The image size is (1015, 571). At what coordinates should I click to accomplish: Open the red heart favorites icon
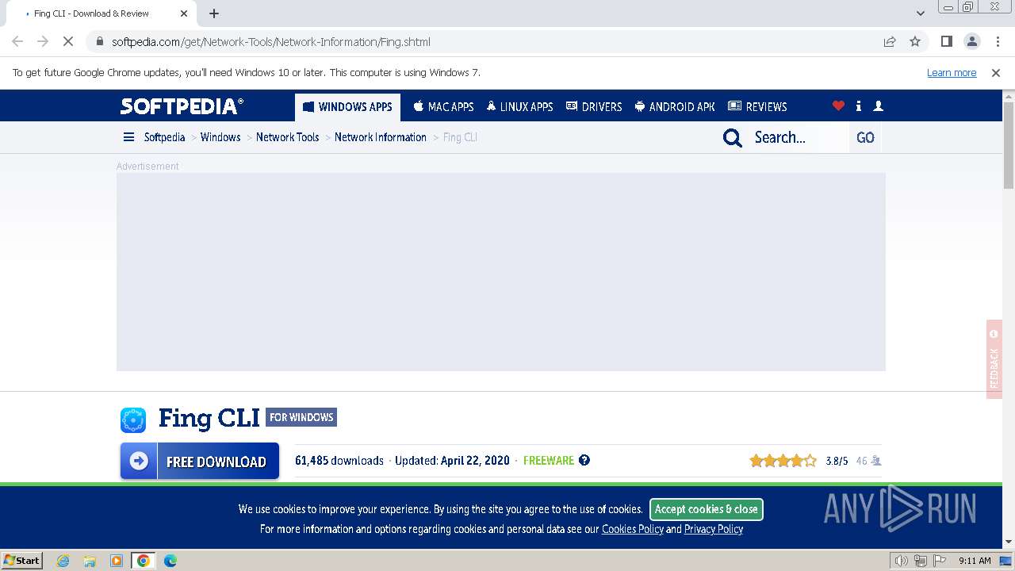click(838, 106)
